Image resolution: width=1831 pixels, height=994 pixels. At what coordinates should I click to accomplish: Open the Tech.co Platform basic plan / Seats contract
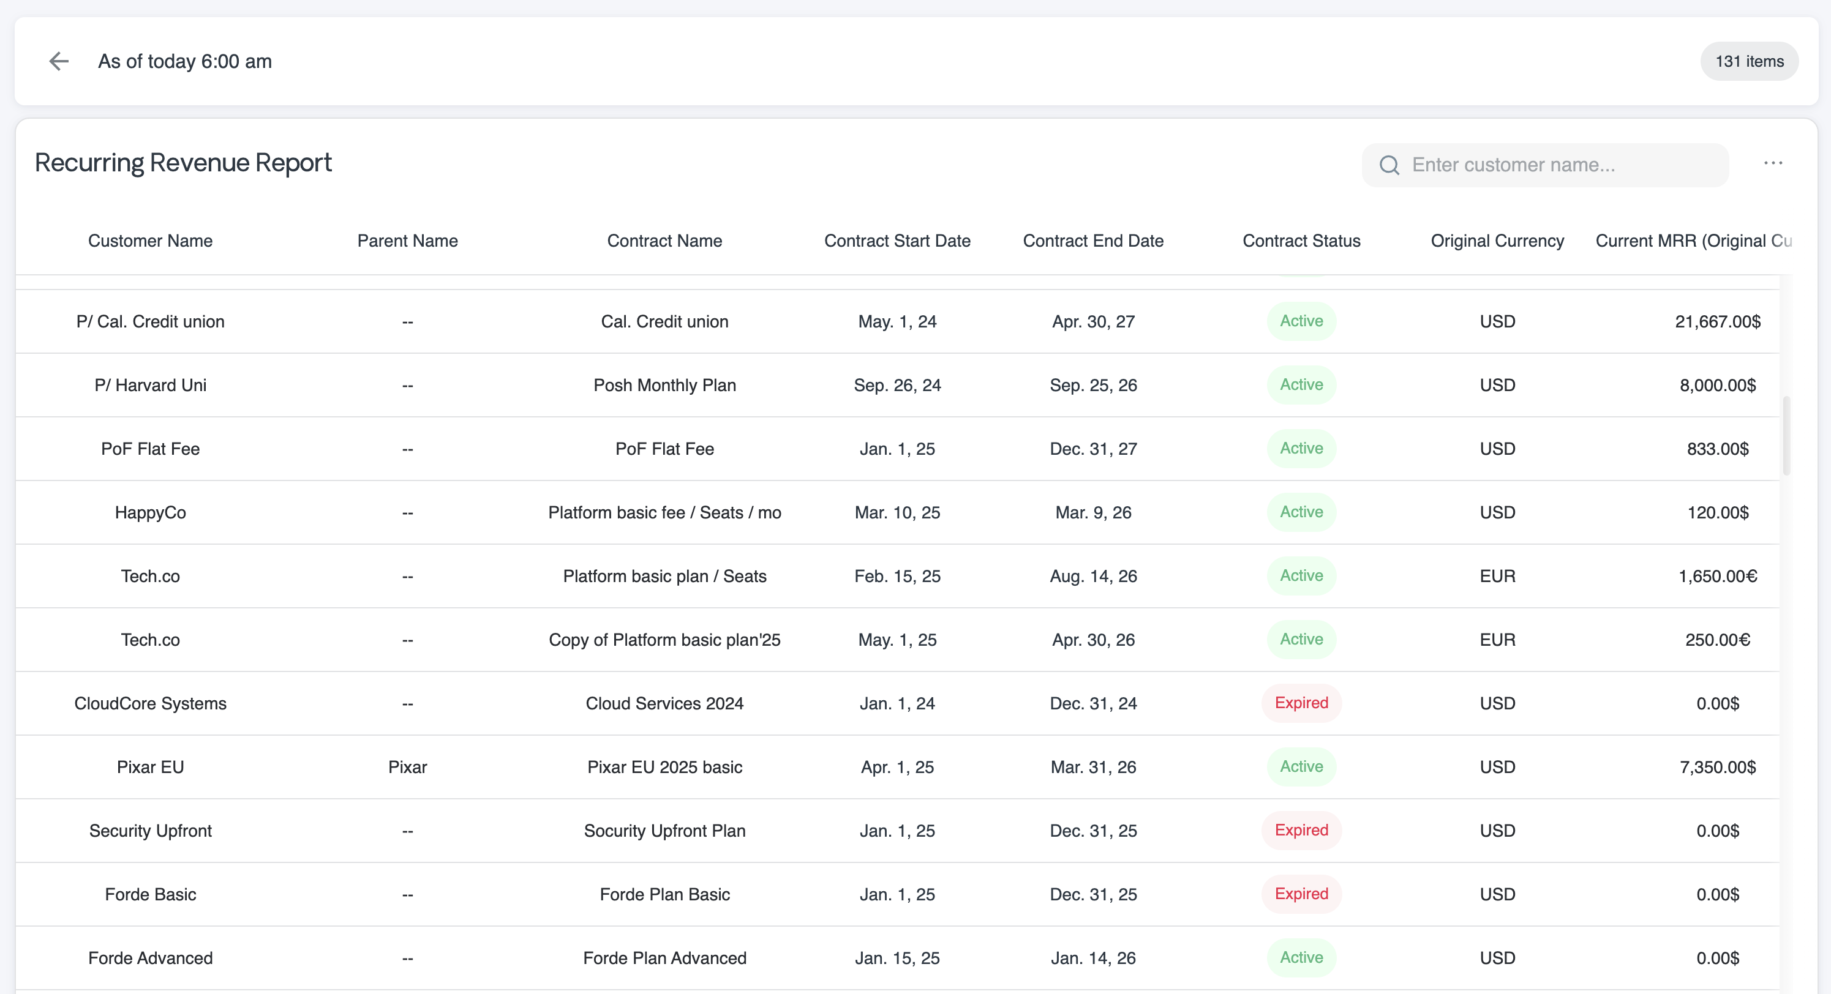coord(664,576)
